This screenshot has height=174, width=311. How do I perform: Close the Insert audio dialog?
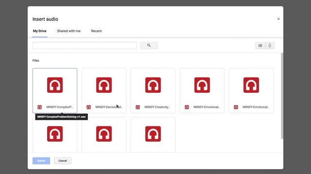point(278,19)
